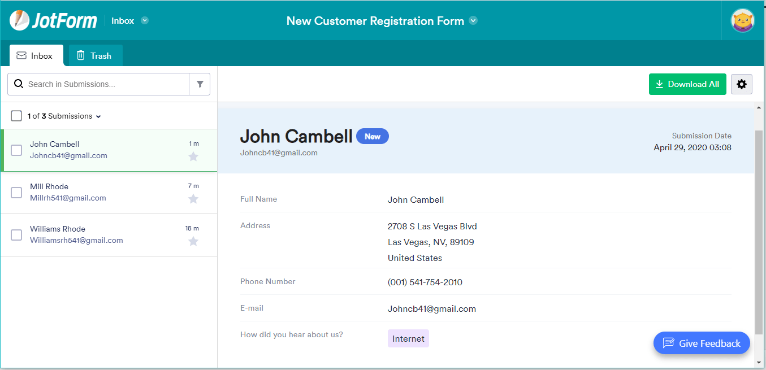Image resolution: width=766 pixels, height=370 pixels.
Task: Click the New status badge
Action: pyautogui.click(x=373, y=136)
